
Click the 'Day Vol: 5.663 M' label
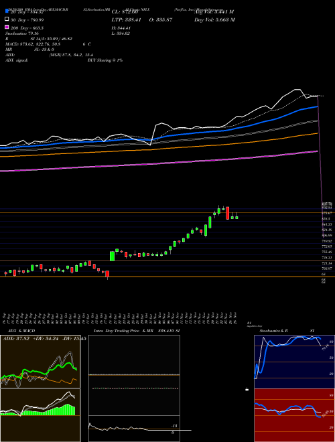tap(214, 19)
